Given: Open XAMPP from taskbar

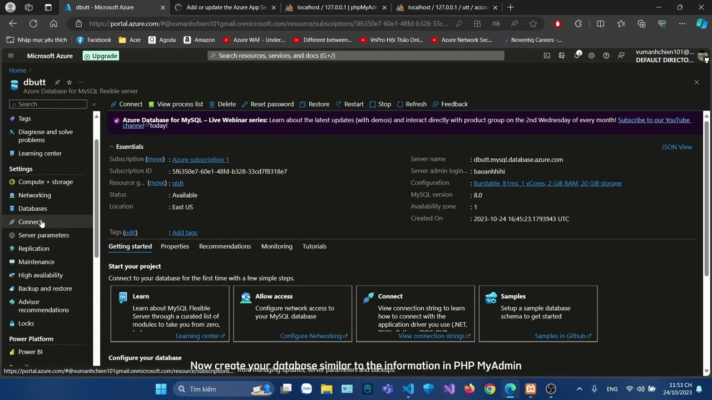Looking at the screenshot, I should tap(531, 389).
